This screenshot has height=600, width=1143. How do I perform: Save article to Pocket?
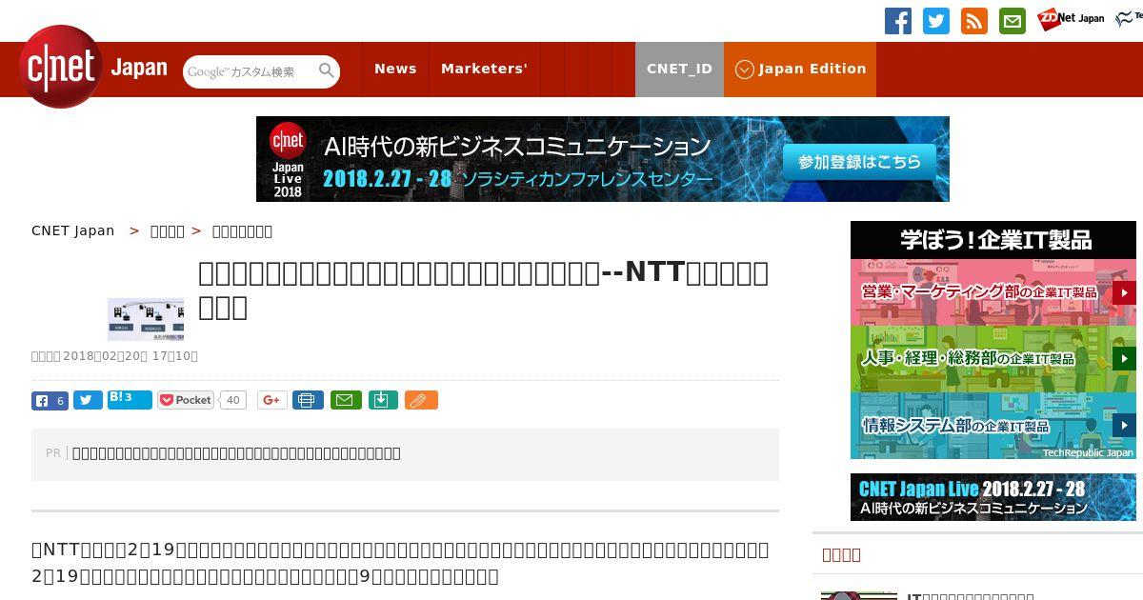186,400
